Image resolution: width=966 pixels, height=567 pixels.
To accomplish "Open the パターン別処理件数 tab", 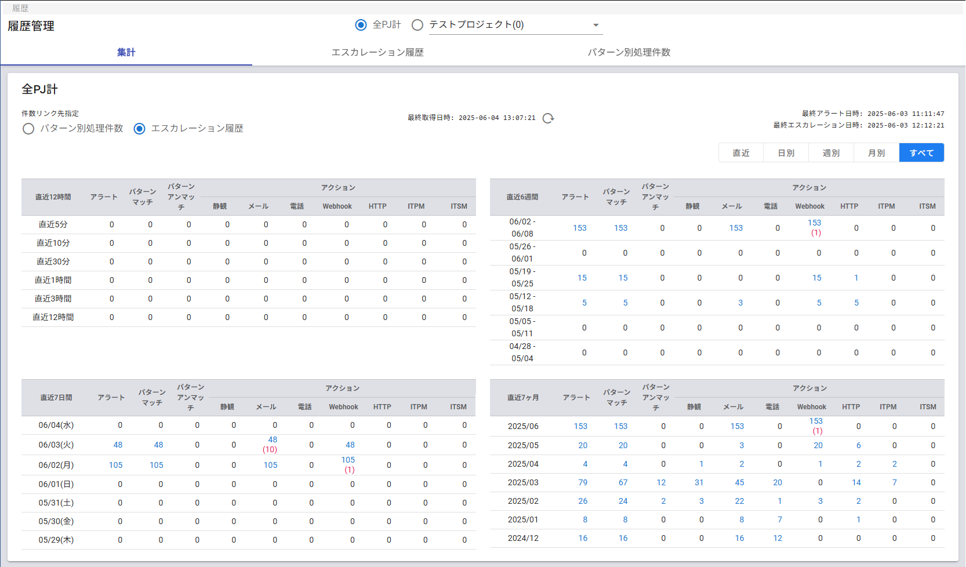I will (x=629, y=52).
